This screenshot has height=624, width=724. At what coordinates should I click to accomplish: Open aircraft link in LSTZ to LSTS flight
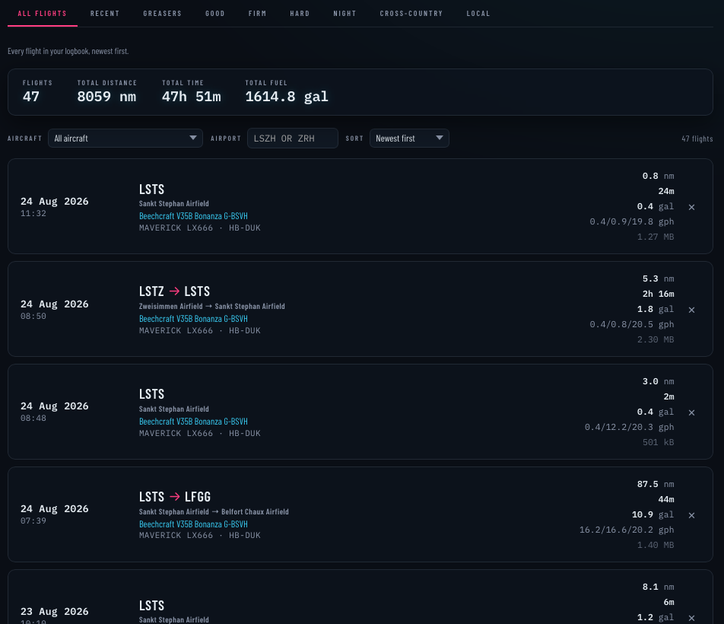point(193,319)
